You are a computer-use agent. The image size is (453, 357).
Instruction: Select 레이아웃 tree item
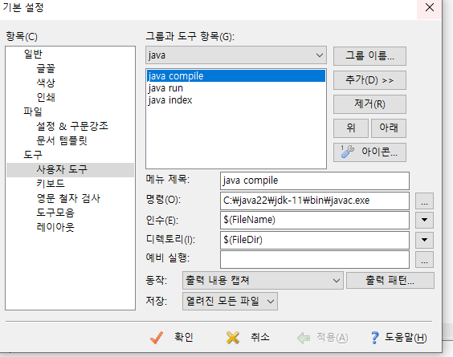(x=55, y=227)
